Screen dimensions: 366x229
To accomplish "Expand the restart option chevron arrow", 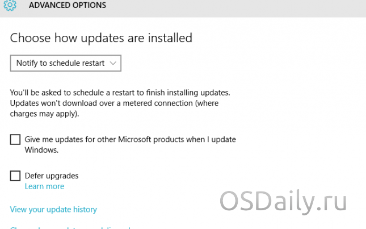I will [x=113, y=63].
